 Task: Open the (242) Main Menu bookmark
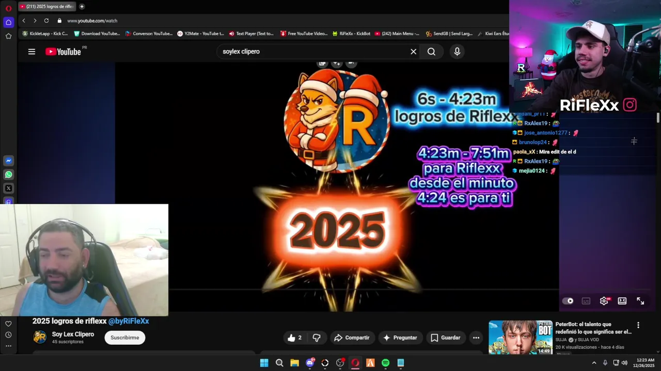pyautogui.click(x=397, y=33)
